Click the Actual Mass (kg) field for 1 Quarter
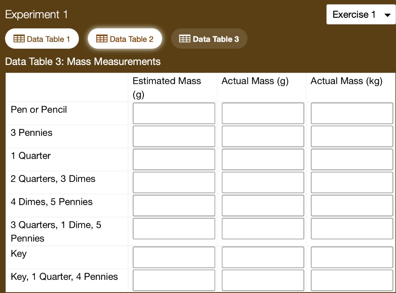396x293 pixels. (352, 159)
